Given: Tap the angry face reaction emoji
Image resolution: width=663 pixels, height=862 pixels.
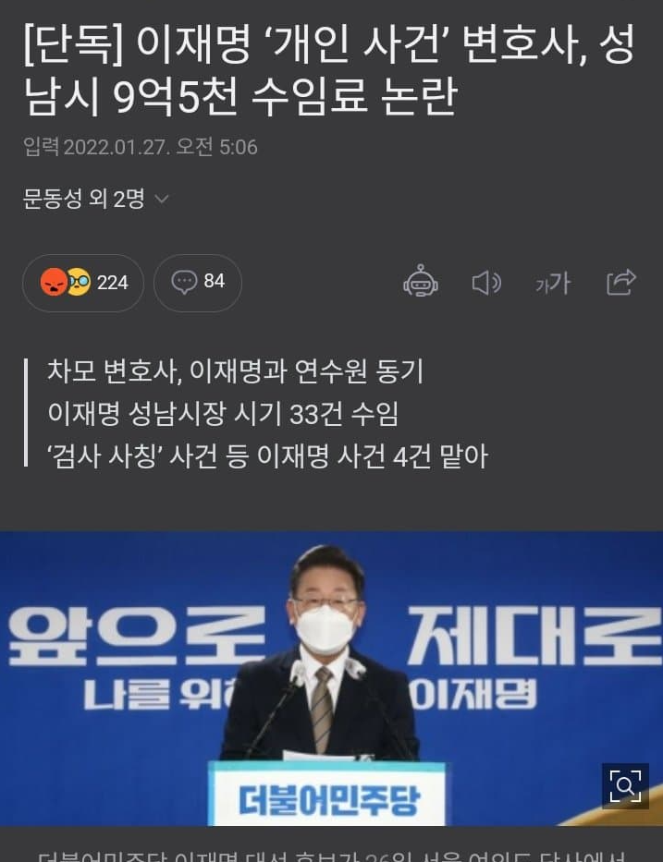Looking at the screenshot, I should pos(54,282).
